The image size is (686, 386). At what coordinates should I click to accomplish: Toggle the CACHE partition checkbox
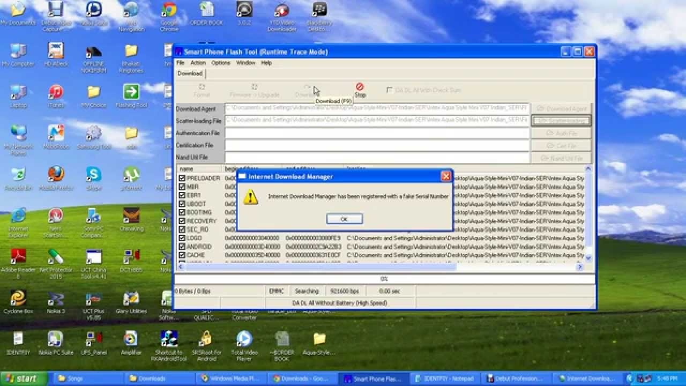[x=182, y=255]
